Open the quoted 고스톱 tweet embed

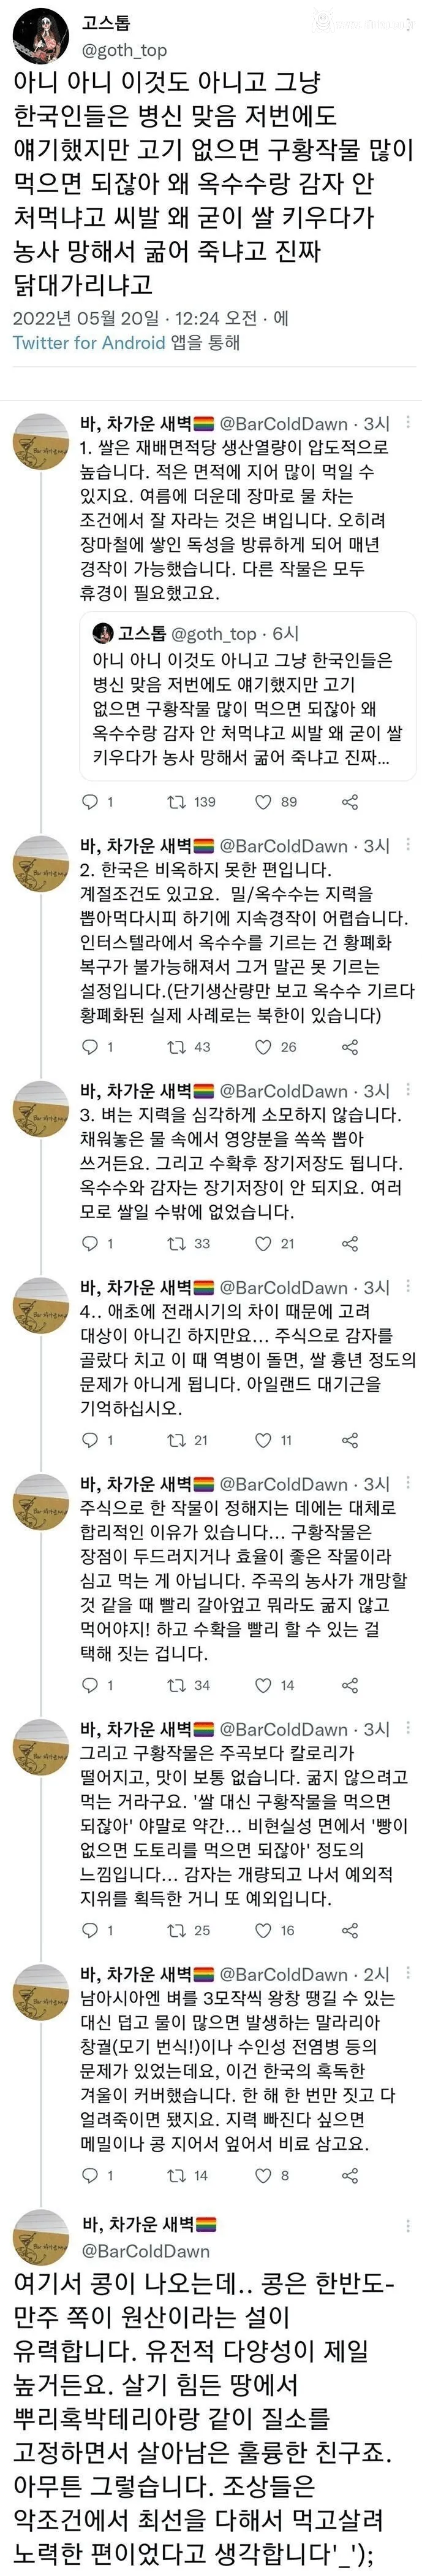coord(239,700)
